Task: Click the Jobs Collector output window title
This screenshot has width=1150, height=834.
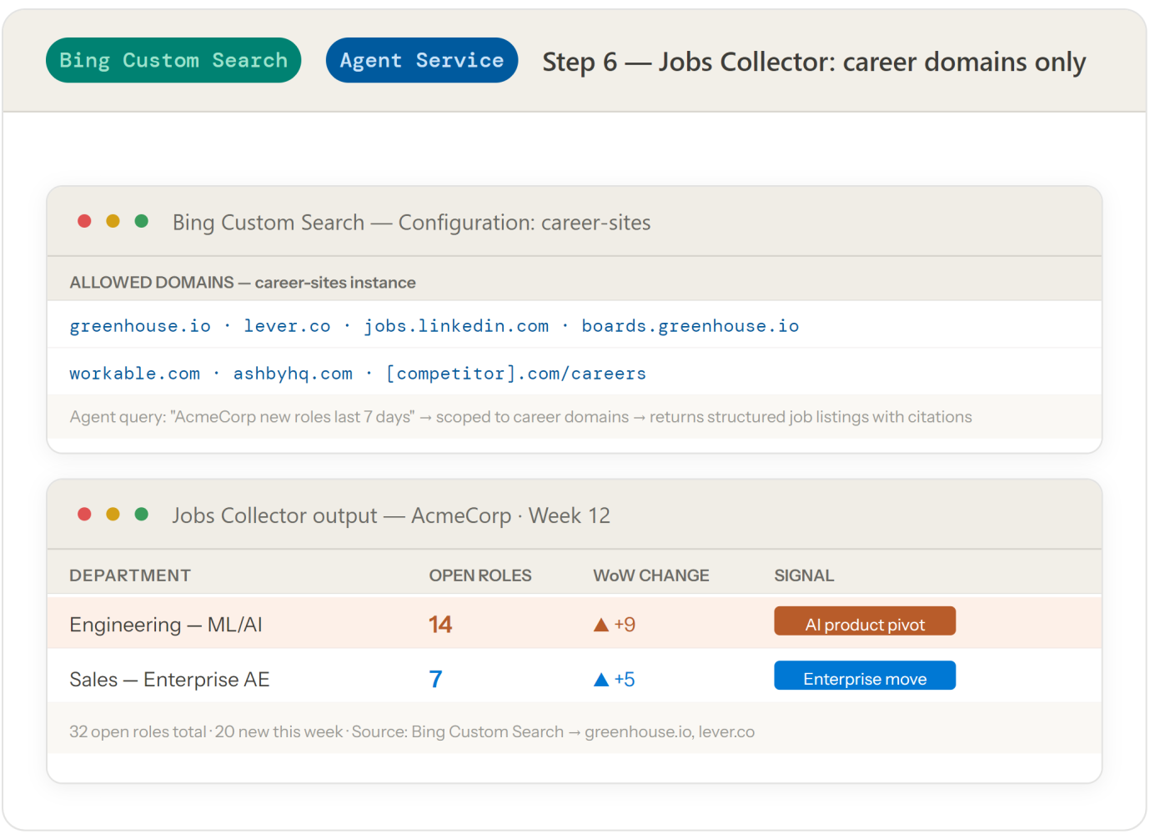Action: [391, 515]
